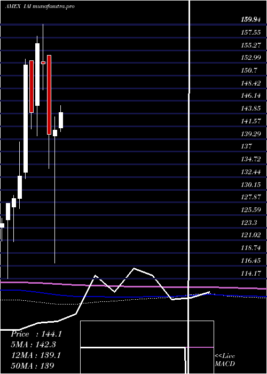This screenshot has height=374, width=267.
Task: Click the 'AMEX IAI munafasutra.pro' chart title
Action: coord(40,6)
